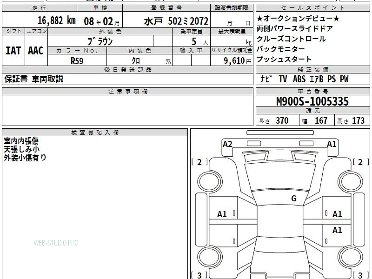The height and width of the screenshot is (279, 372).
Task: Select リサイクル預託金 header
Action: click(232, 51)
